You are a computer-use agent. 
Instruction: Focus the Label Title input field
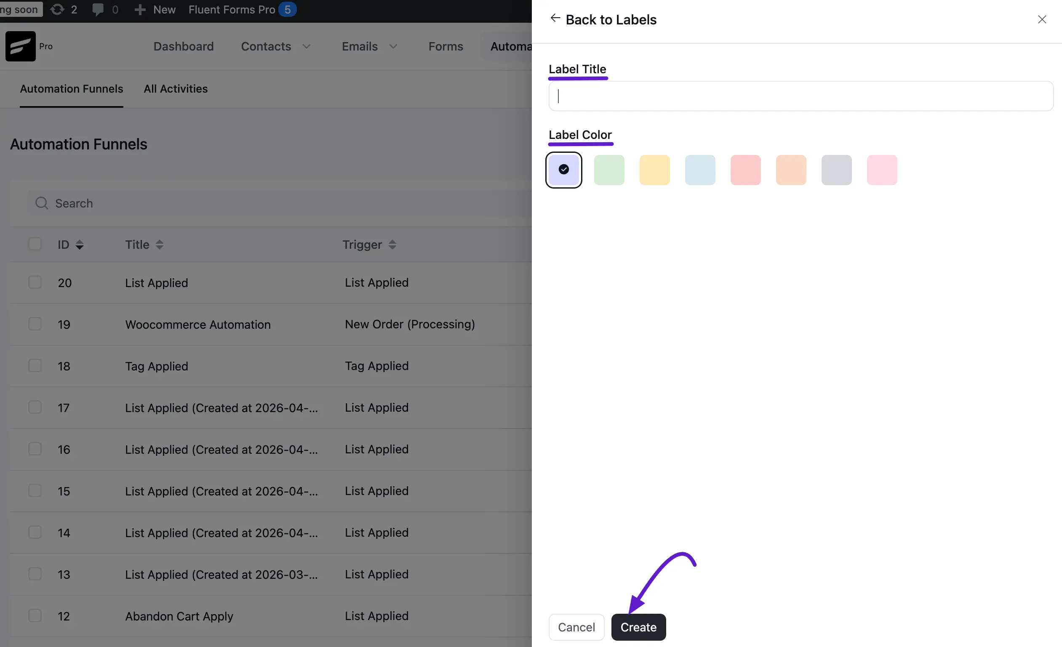point(801,96)
